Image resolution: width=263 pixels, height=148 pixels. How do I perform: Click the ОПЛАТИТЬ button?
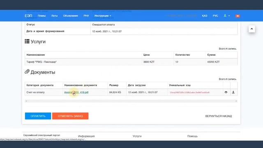pos(38,116)
